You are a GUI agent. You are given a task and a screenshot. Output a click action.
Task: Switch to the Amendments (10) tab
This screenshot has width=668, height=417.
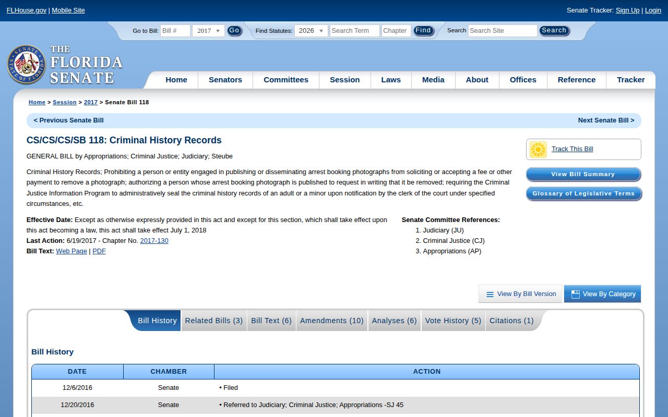tap(332, 321)
